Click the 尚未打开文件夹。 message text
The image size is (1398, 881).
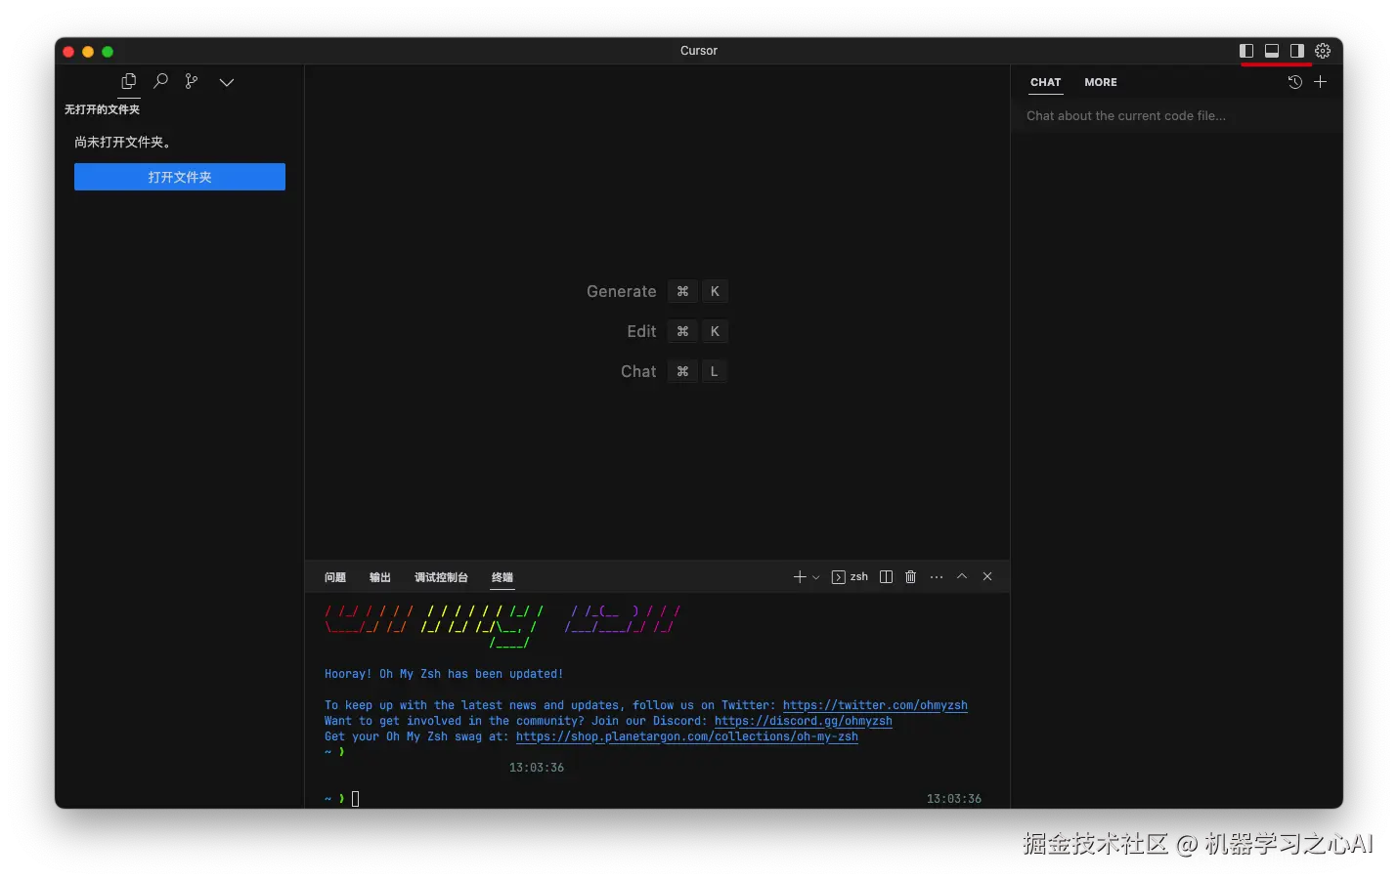[123, 142]
